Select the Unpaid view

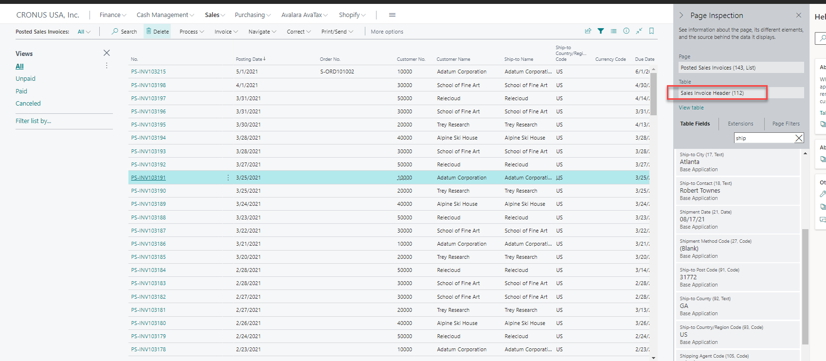coord(25,79)
